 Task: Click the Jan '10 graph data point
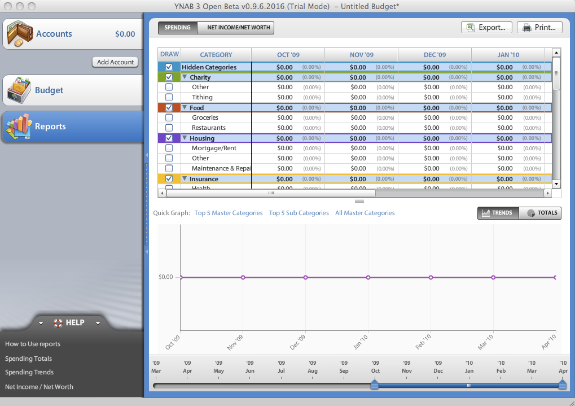[368, 277]
